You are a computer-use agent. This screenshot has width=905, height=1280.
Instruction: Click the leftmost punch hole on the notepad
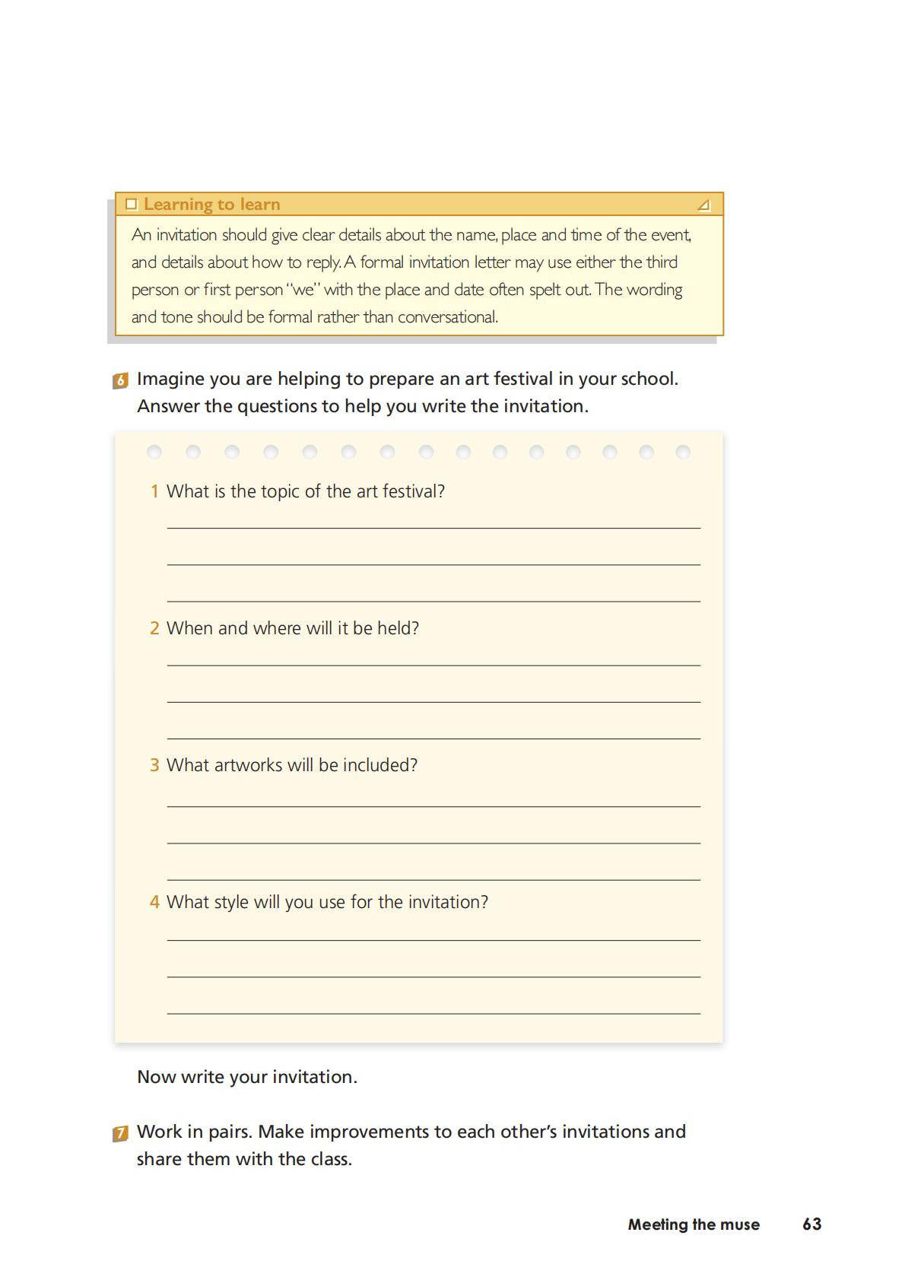click(154, 453)
